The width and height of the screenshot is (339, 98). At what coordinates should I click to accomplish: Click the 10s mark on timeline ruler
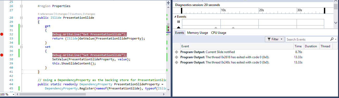coord(223,10)
